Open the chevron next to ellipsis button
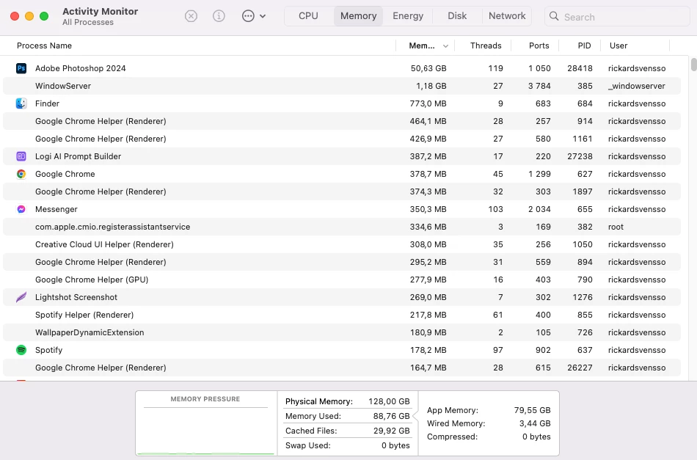This screenshot has width=697, height=460. click(263, 16)
